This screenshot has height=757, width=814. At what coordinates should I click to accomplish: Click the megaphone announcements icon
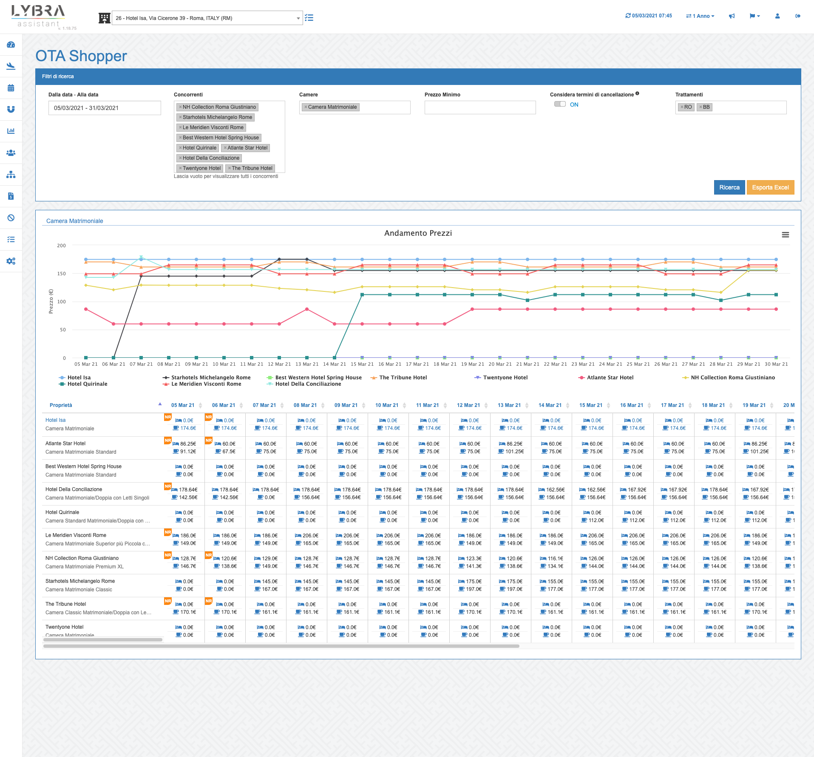pos(732,16)
